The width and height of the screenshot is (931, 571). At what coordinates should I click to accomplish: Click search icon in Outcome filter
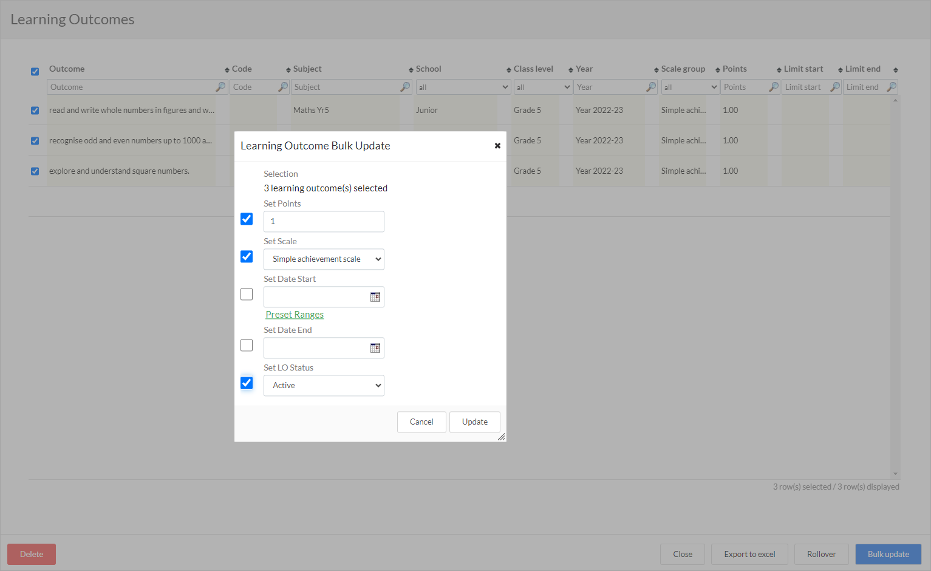point(220,87)
